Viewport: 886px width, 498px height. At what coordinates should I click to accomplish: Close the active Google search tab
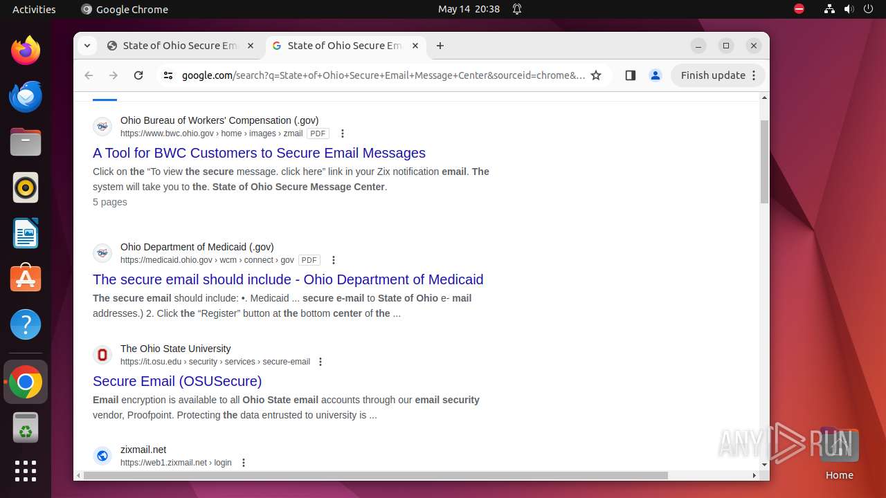tap(415, 46)
